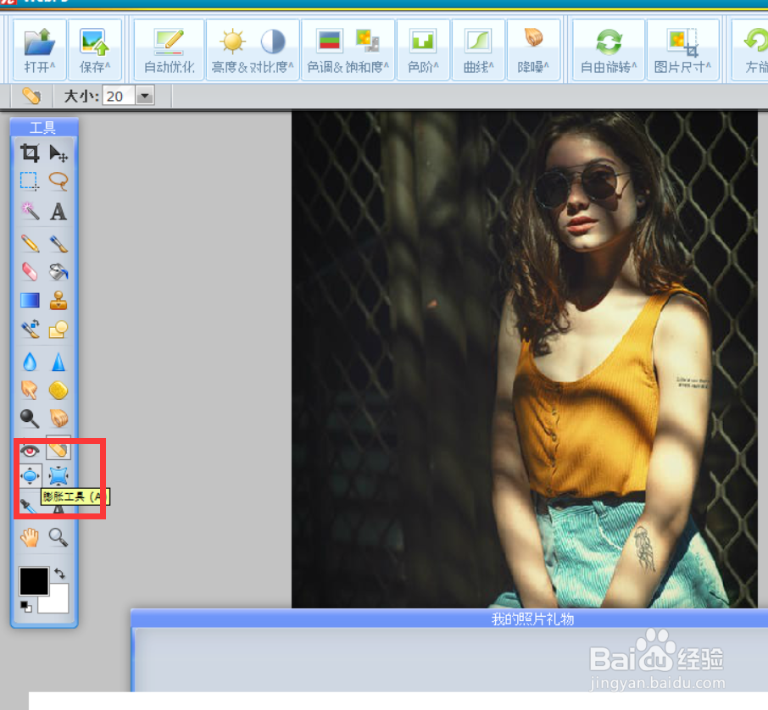The width and height of the screenshot is (768, 710).
Task: Apply 自动优化 auto optimize
Action: pos(169,49)
